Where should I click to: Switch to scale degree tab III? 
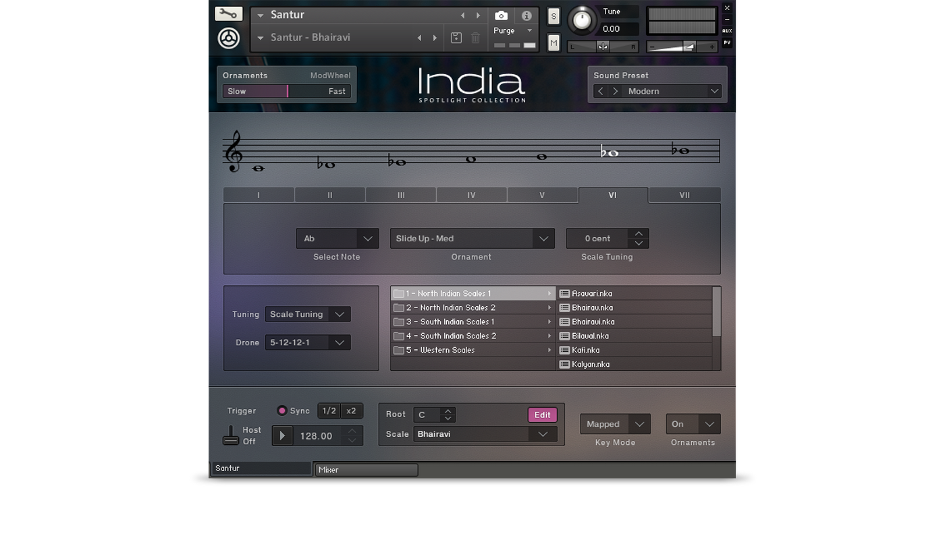[x=401, y=195]
